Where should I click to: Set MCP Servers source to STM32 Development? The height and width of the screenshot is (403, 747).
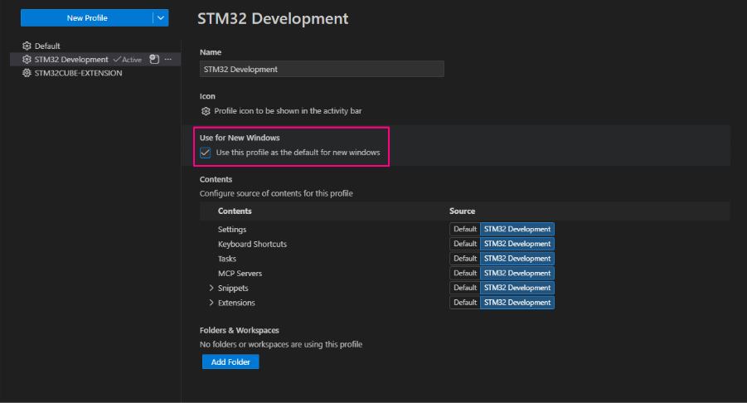[517, 273]
